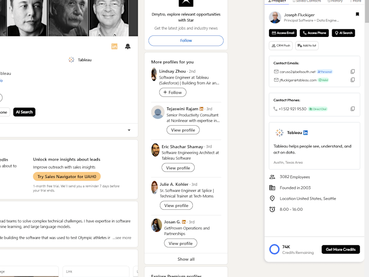Open Eric Shachar Shamay's profile photo
The width and height of the screenshot is (369, 277).
click(x=155, y=150)
